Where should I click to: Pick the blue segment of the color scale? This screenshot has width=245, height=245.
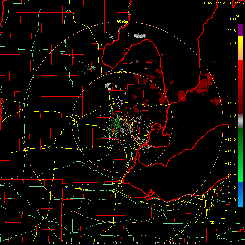240,194
